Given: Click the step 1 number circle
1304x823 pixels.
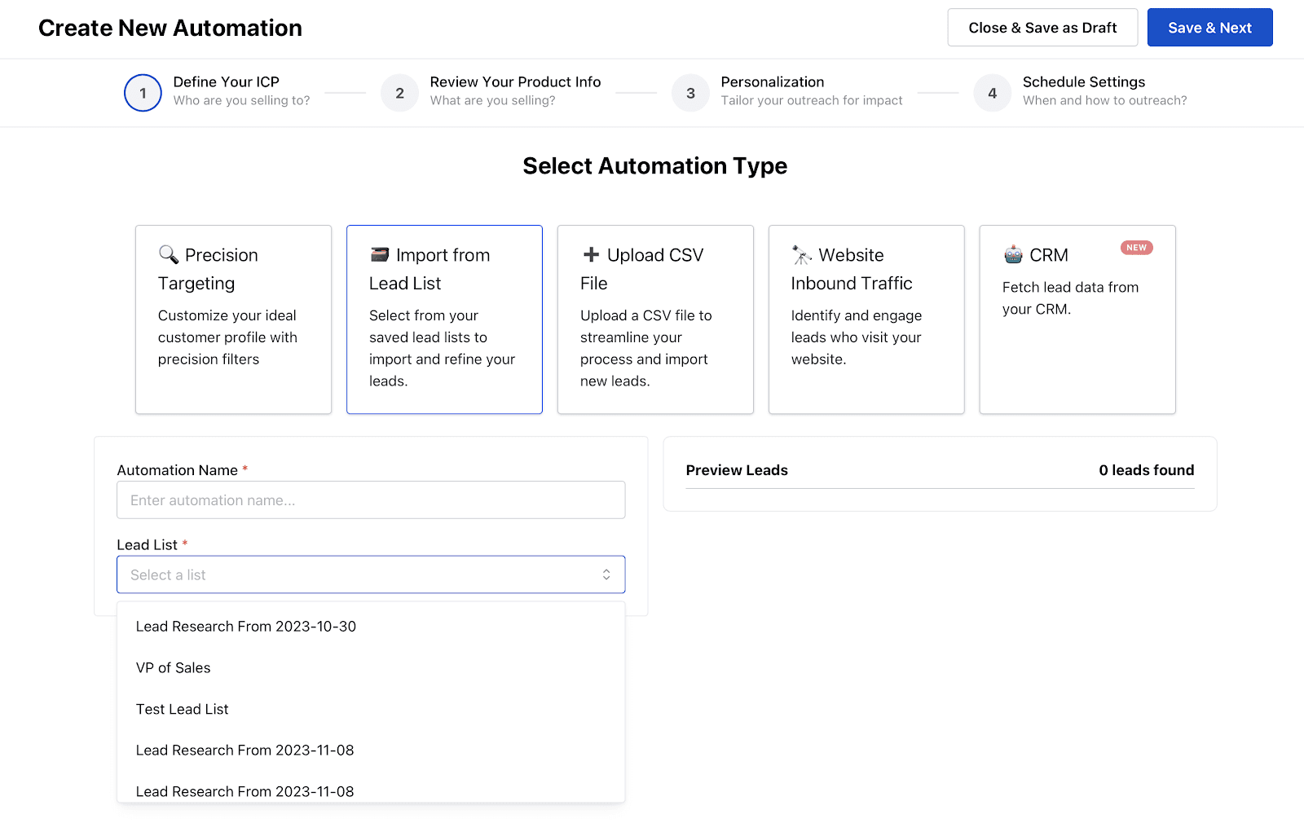Looking at the screenshot, I should pos(143,93).
